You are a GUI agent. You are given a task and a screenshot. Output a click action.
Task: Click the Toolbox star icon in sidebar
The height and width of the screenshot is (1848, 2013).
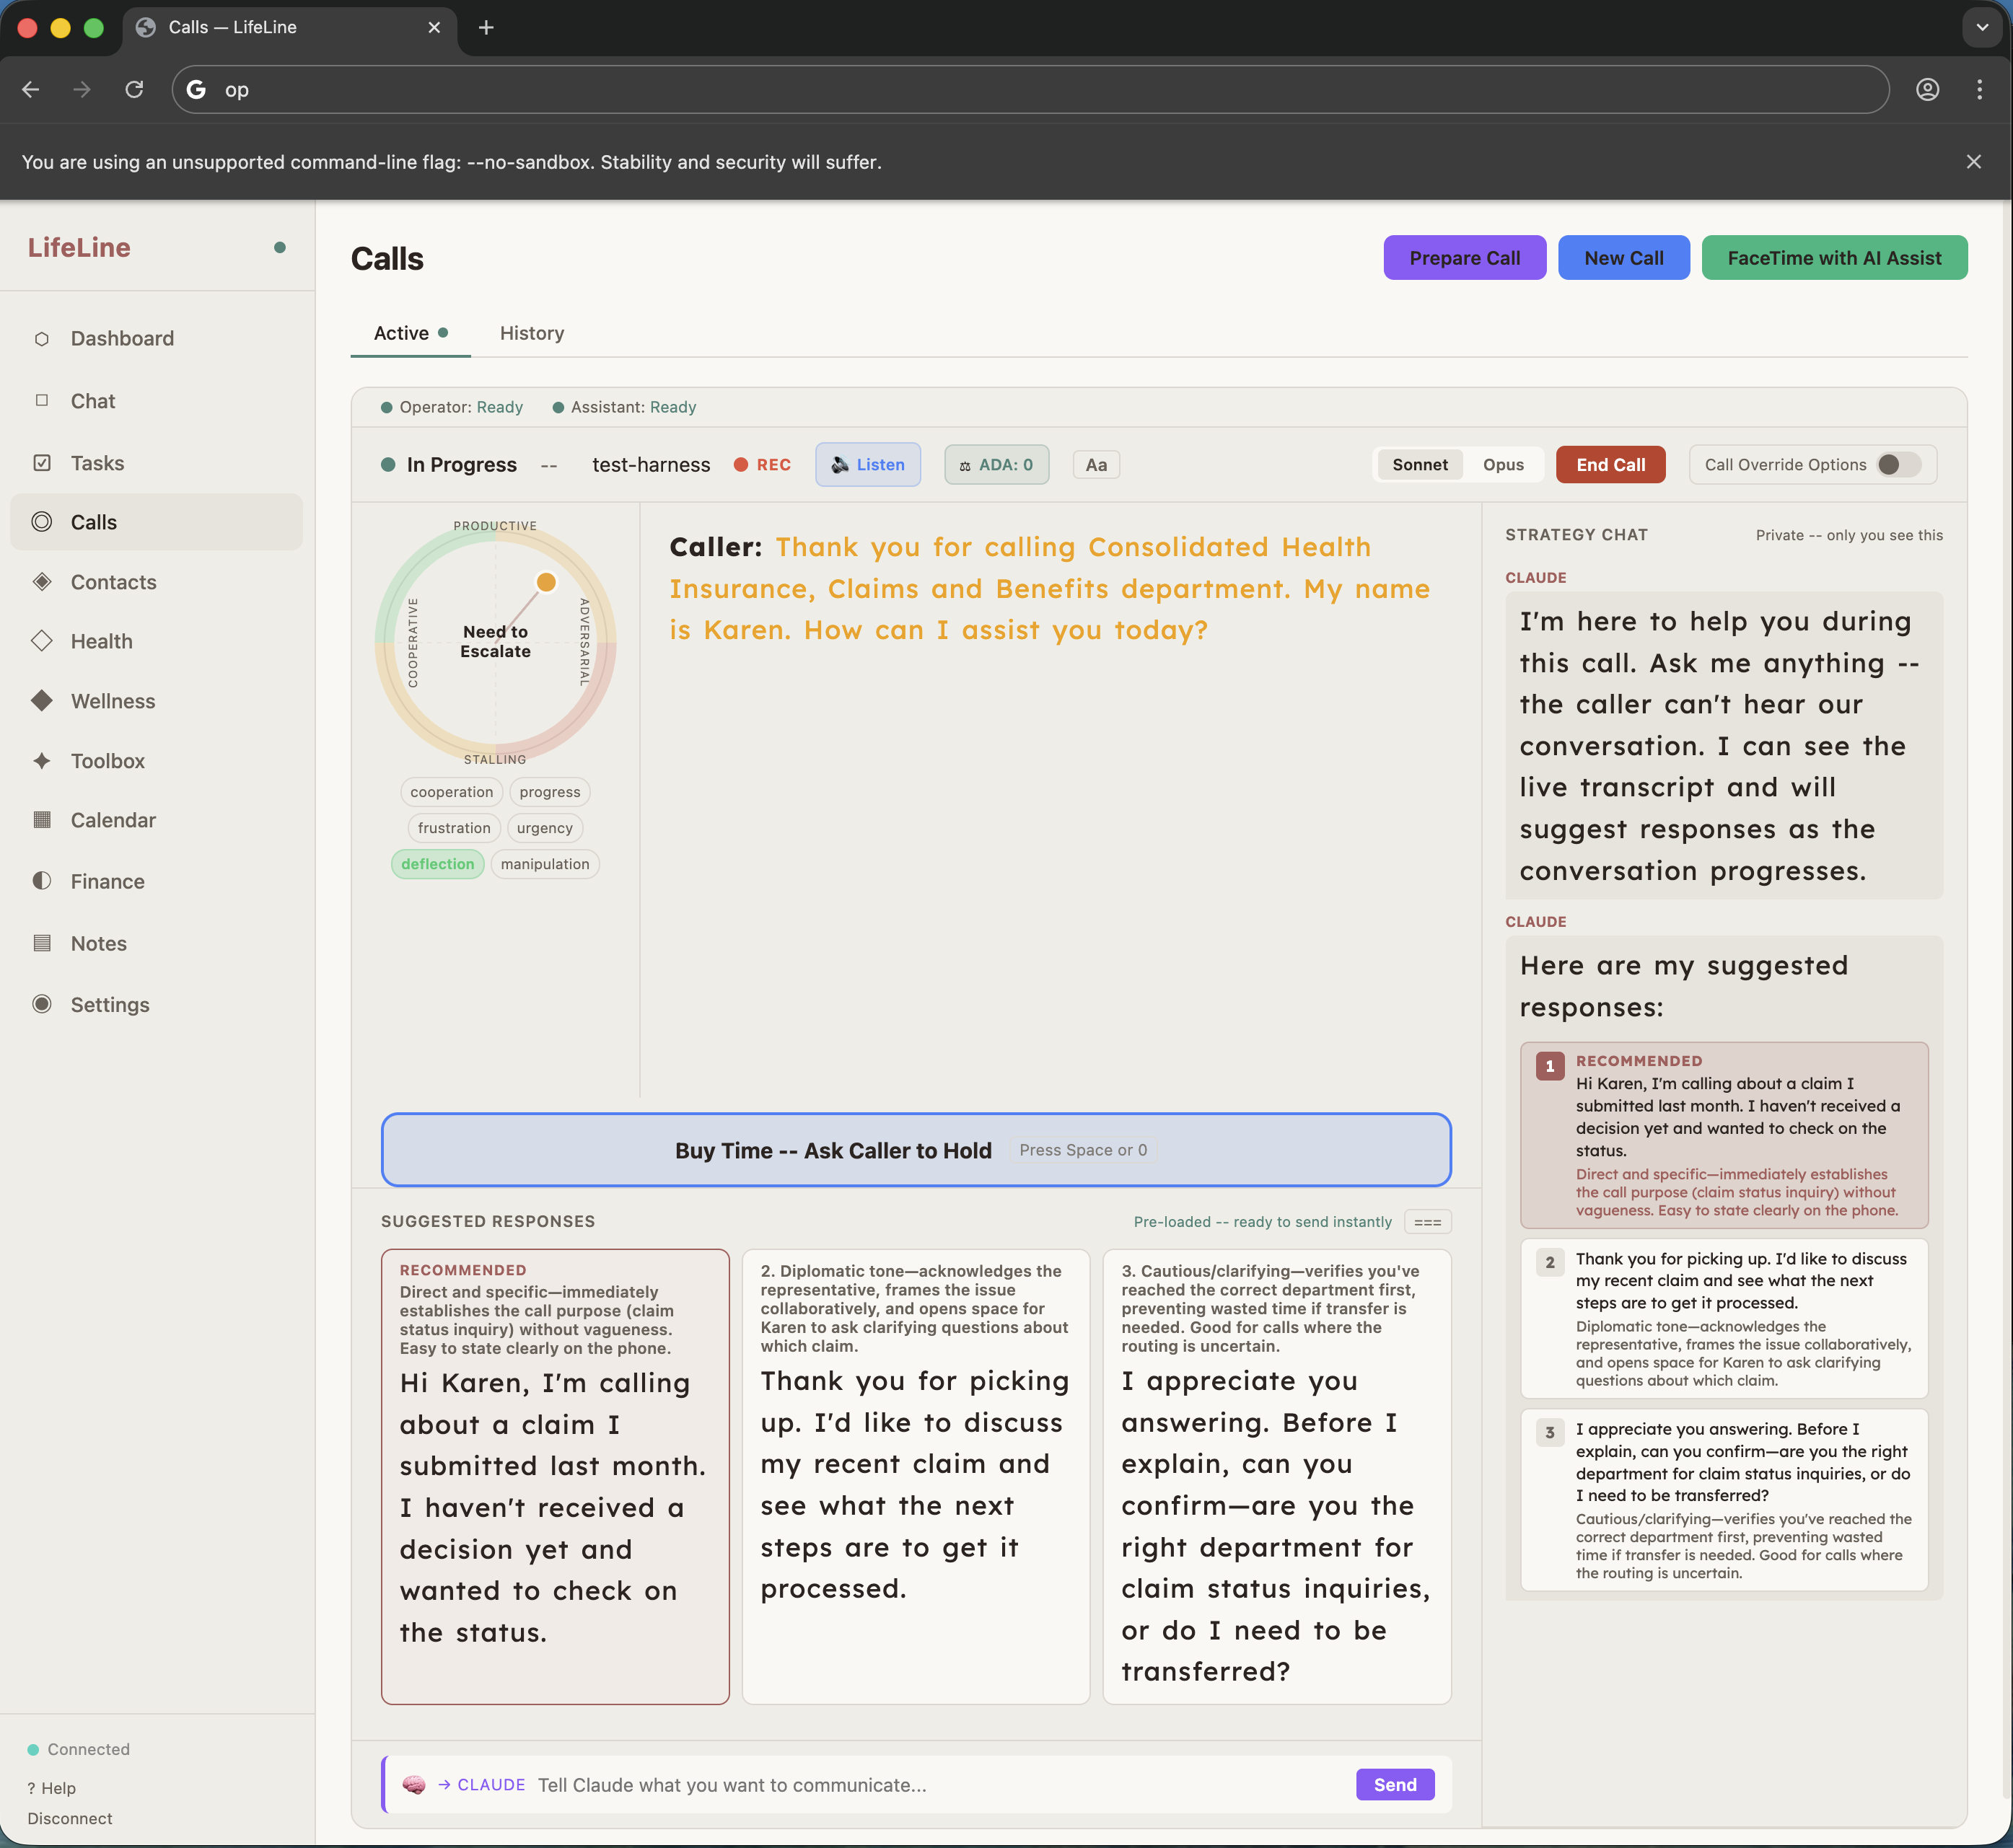[x=41, y=761]
